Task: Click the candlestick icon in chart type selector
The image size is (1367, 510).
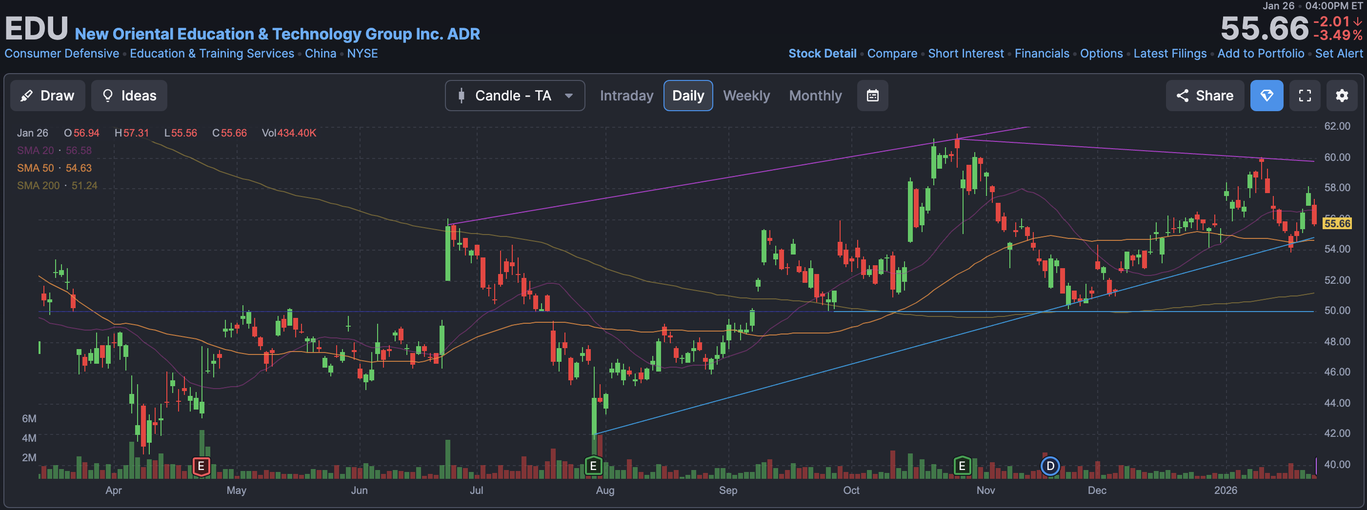Action: tap(461, 96)
